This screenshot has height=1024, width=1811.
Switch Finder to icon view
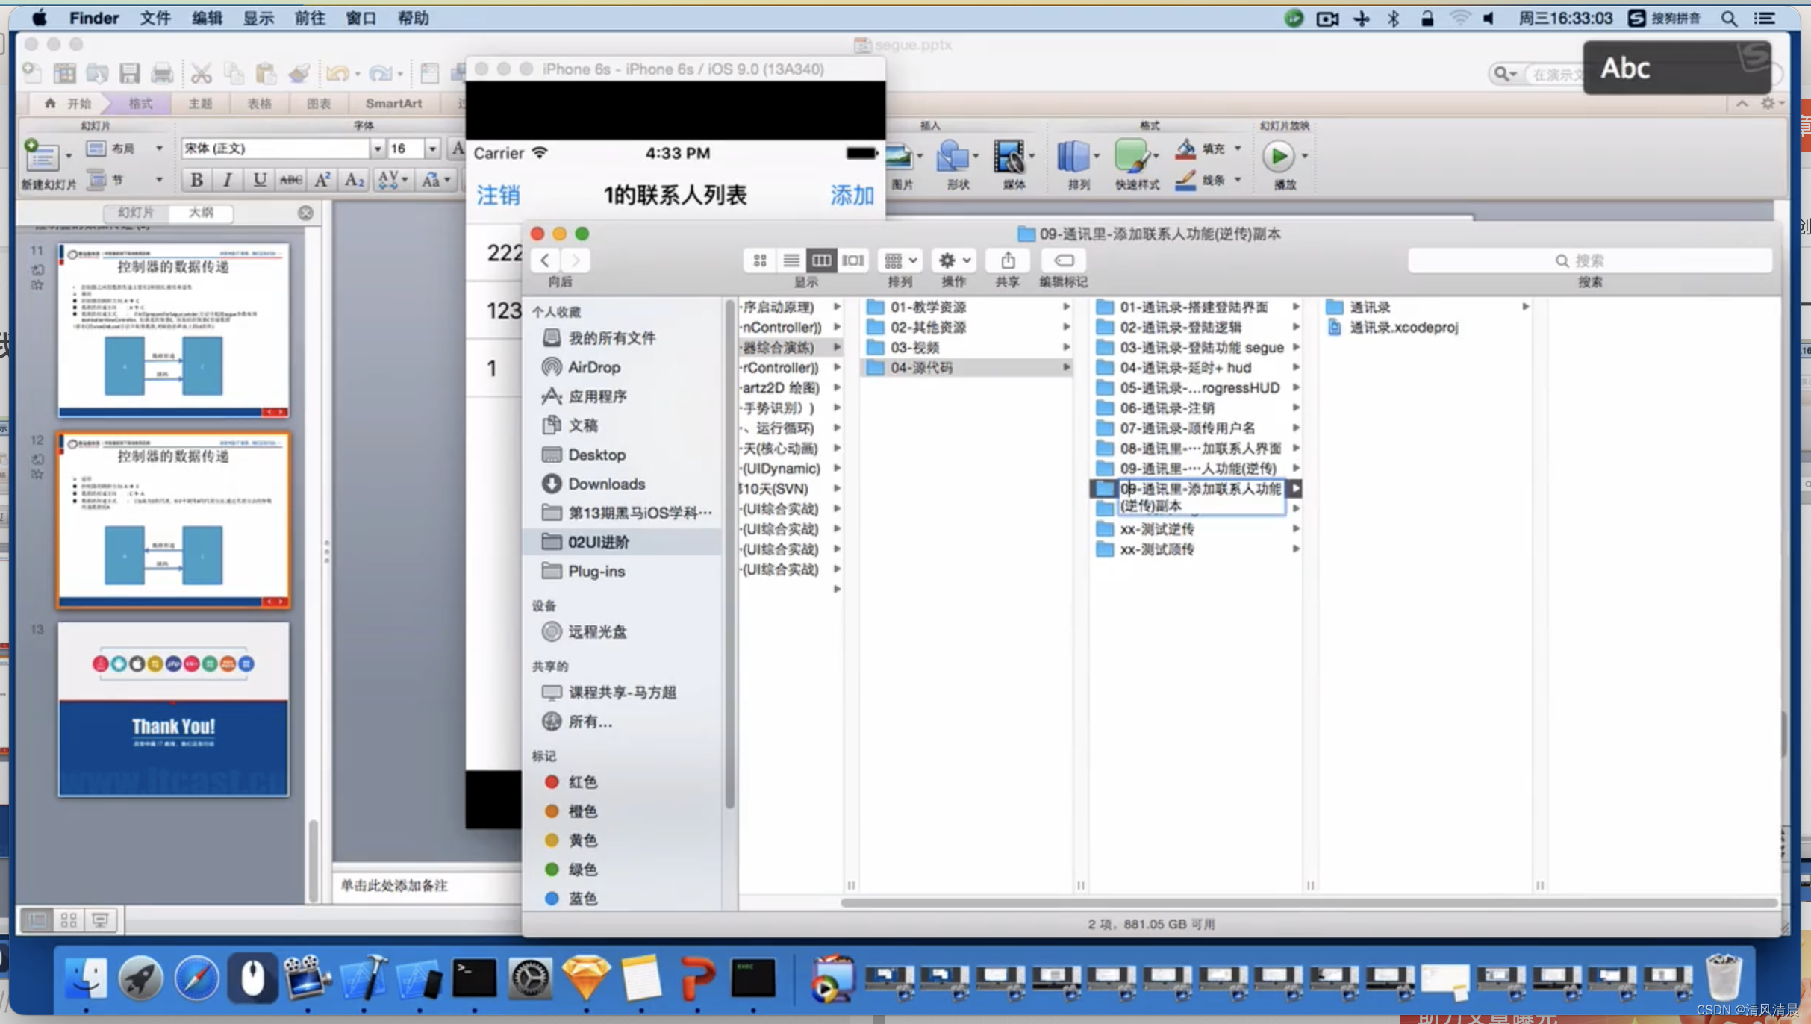(x=760, y=260)
